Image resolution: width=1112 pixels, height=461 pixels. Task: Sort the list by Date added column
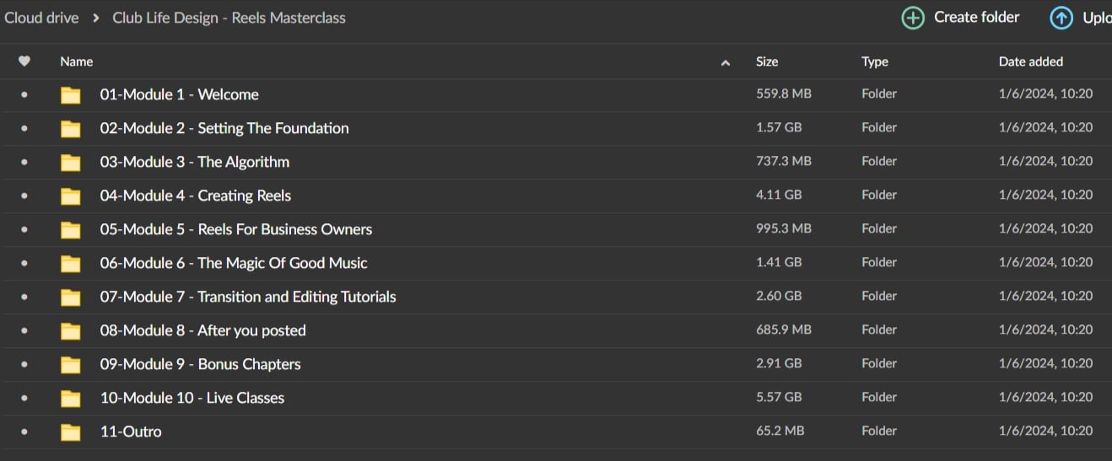tap(1030, 62)
